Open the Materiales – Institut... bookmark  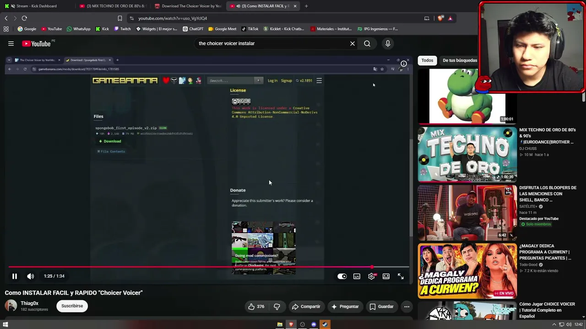point(331,29)
